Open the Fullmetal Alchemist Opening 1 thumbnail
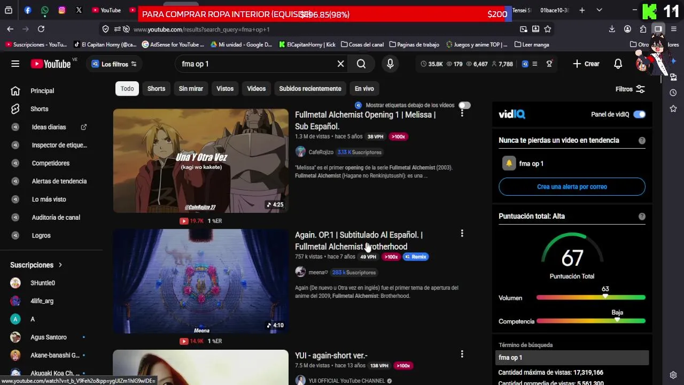 point(200,161)
